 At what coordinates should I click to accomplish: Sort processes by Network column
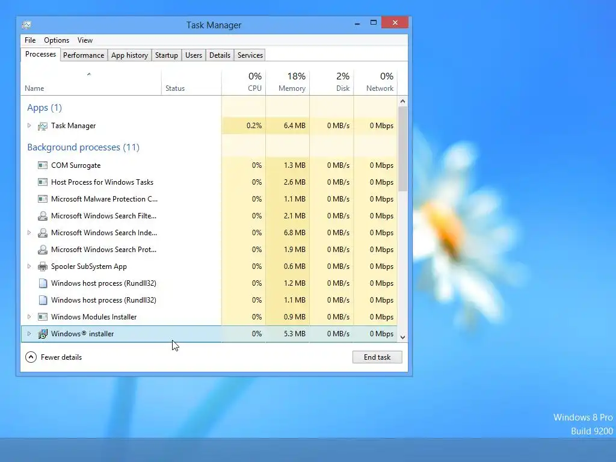pyautogui.click(x=375, y=82)
